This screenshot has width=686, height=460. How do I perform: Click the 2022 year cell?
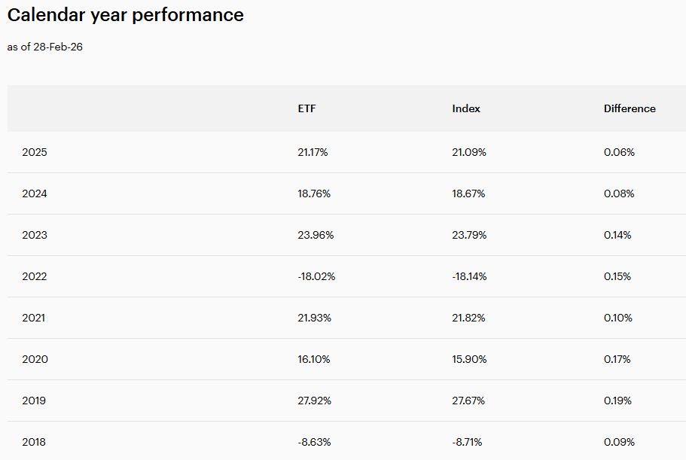pyautogui.click(x=35, y=276)
